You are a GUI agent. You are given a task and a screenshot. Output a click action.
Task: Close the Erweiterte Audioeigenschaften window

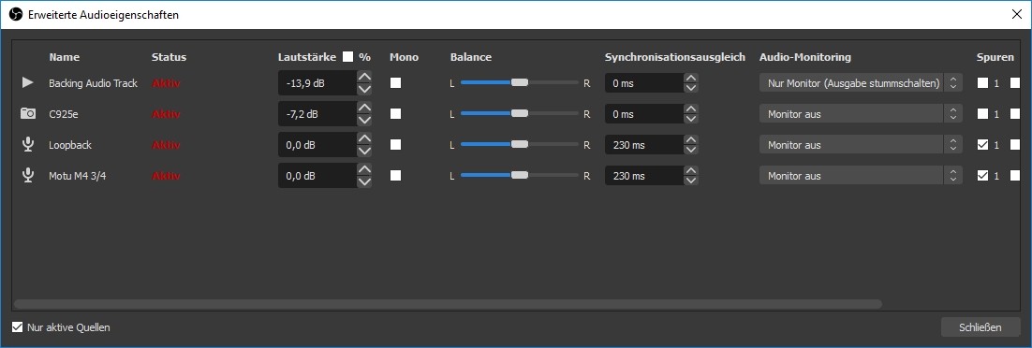pos(1016,14)
